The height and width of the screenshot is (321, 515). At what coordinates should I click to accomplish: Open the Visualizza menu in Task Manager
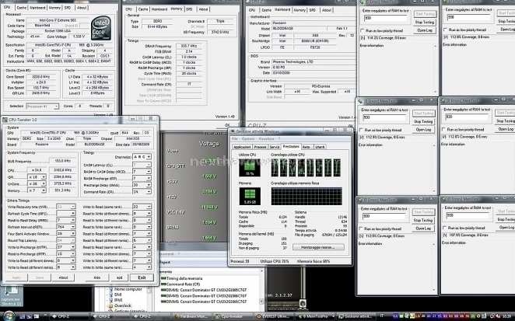pos(266,139)
